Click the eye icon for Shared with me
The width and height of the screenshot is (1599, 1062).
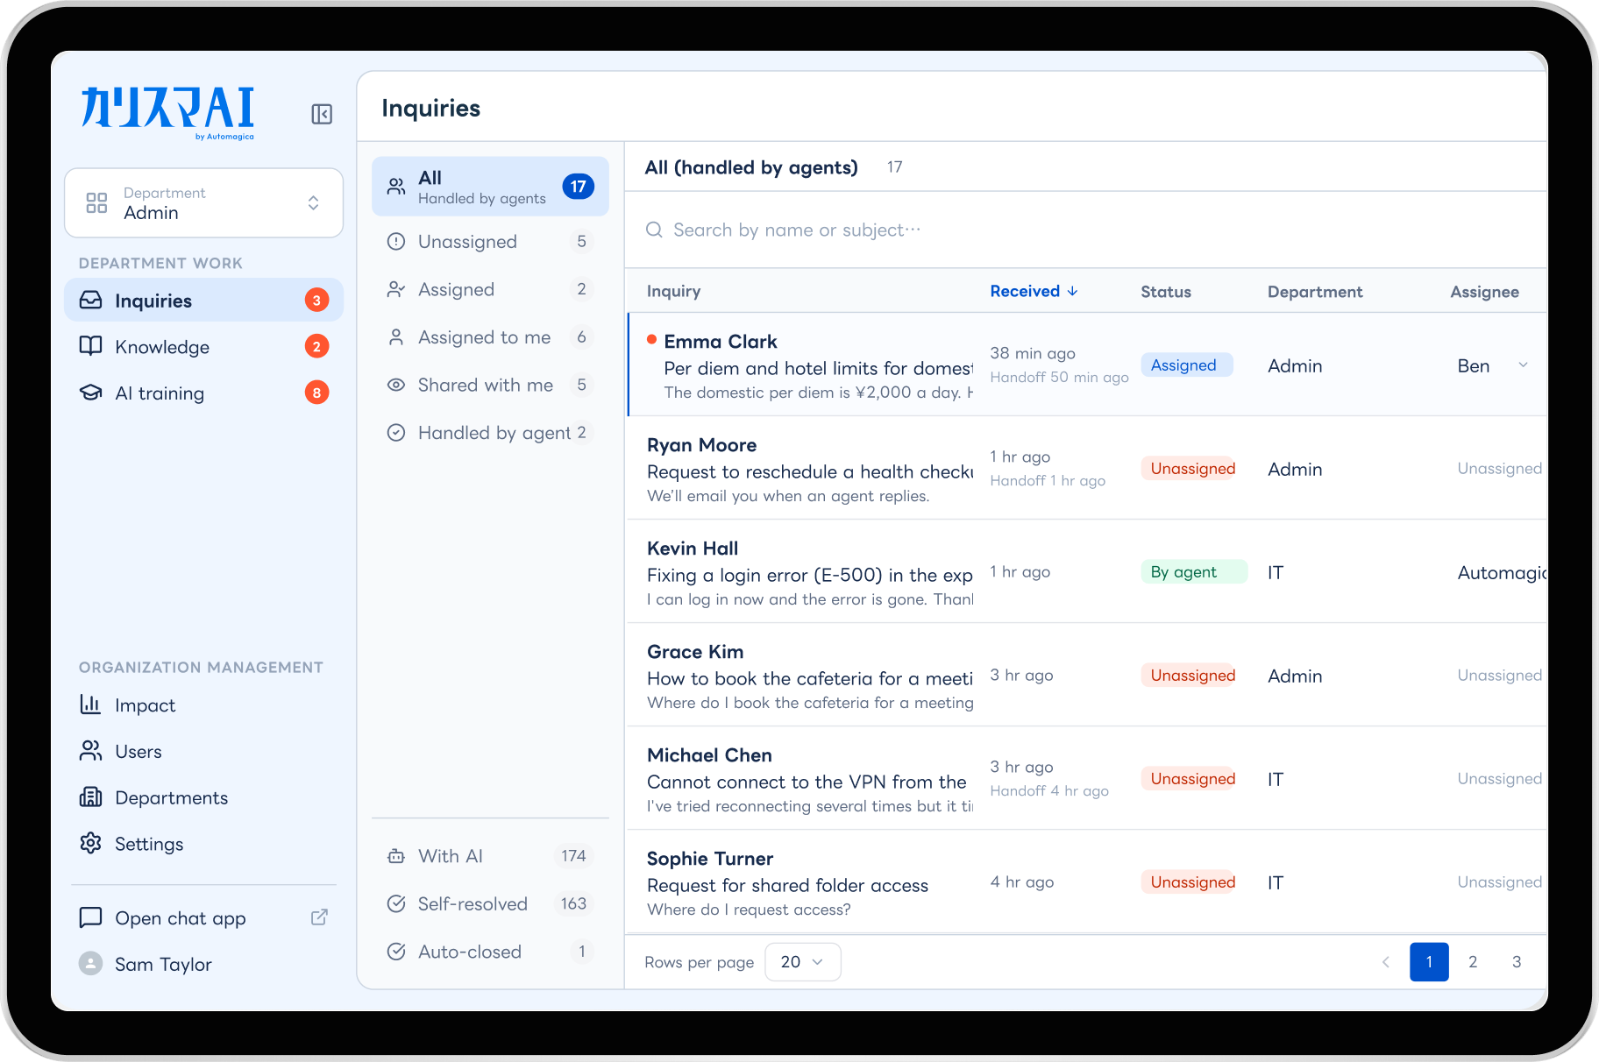(x=396, y=385)
